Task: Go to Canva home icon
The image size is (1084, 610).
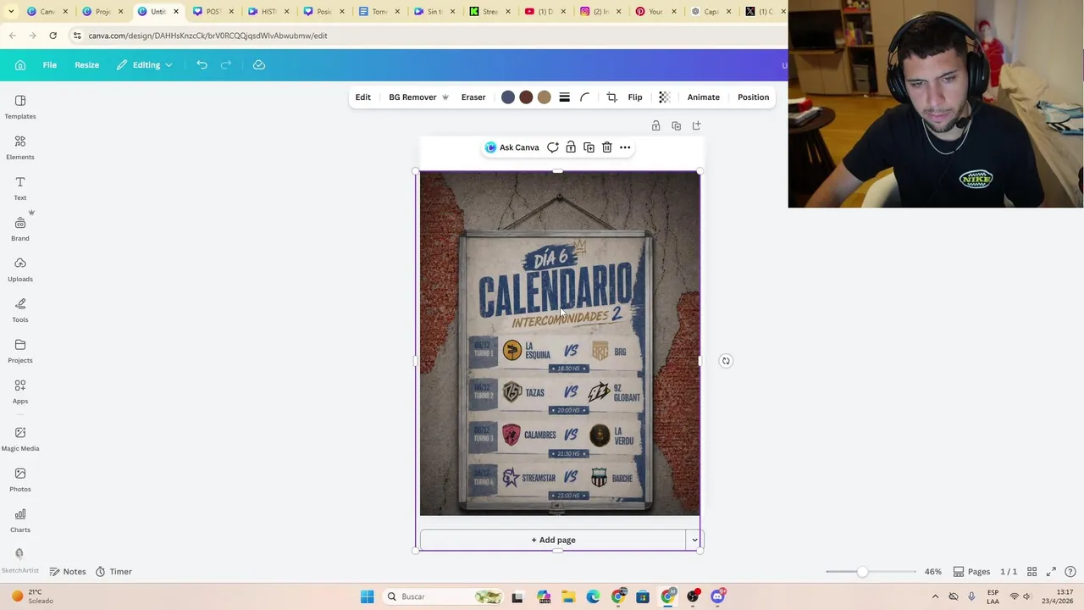Action: coord(20,65)
